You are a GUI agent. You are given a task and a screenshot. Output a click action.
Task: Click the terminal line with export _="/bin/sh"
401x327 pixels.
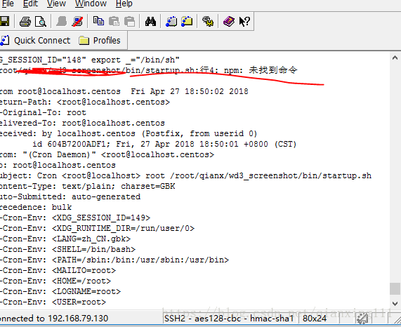click(x=89, y=60)
